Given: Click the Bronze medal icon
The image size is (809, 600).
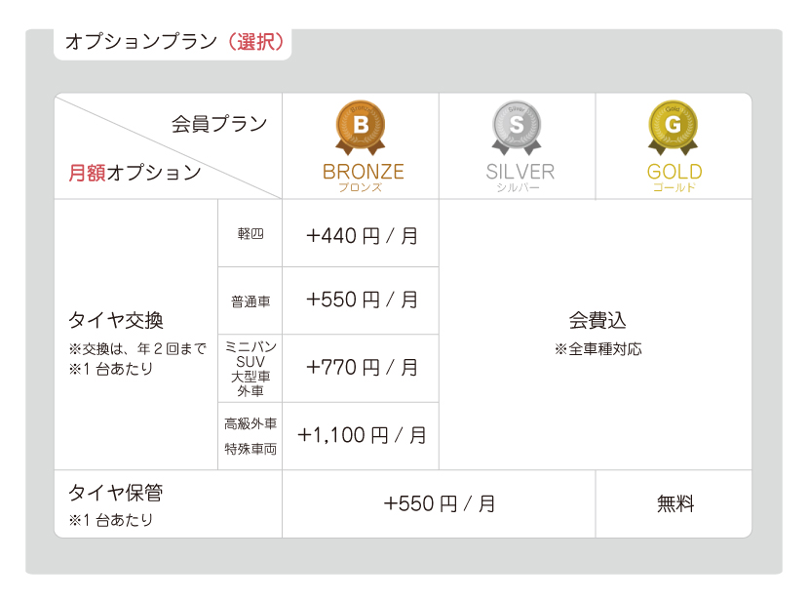Looking at the screenshot, I should coord(361,128).
